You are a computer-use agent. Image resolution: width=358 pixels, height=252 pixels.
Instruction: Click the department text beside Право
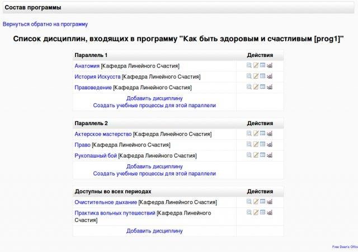coord(131,145)
